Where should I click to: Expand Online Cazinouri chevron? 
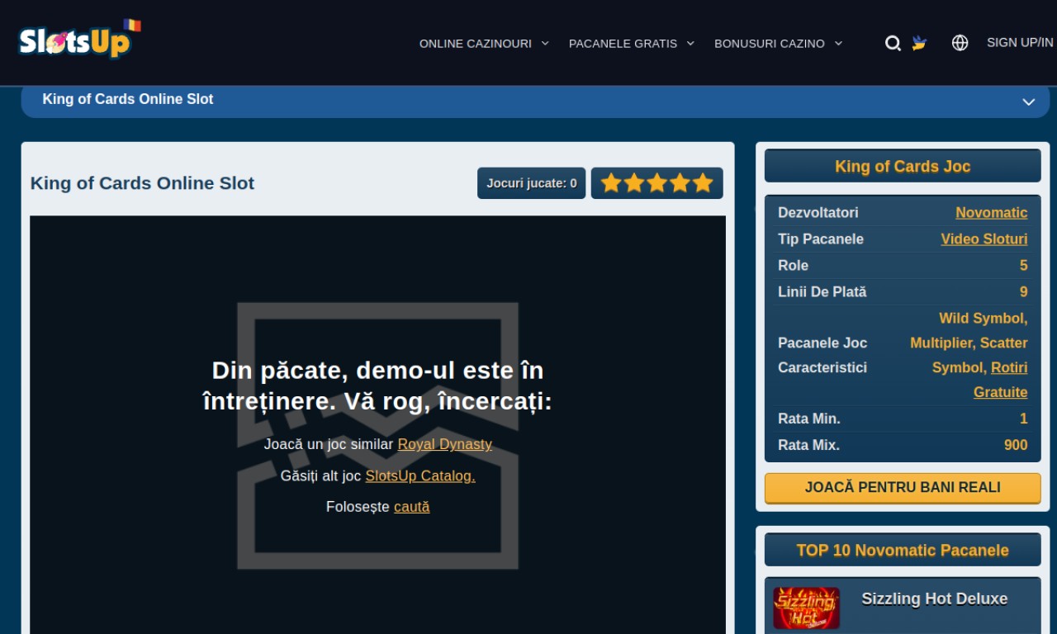pyautogui.click(x=545, y=43)
